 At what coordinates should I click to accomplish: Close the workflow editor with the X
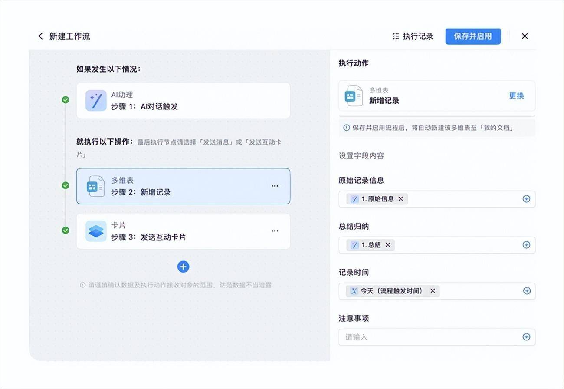click(x=525, y=36)
